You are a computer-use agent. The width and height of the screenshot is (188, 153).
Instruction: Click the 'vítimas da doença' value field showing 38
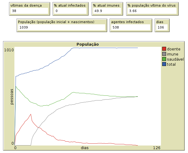(x=29, y=11)
